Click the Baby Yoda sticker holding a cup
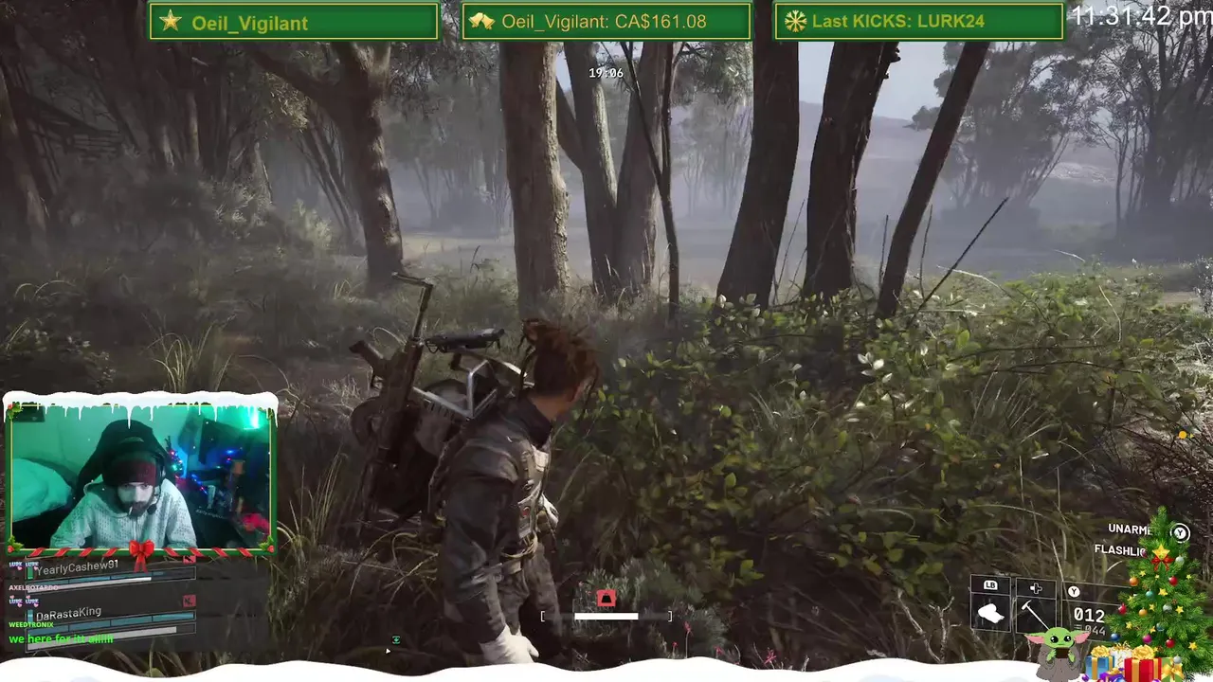Viewport: 1213px width, 682px height. point(1059,653)
